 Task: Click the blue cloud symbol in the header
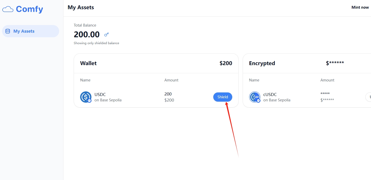pos(7,9)
